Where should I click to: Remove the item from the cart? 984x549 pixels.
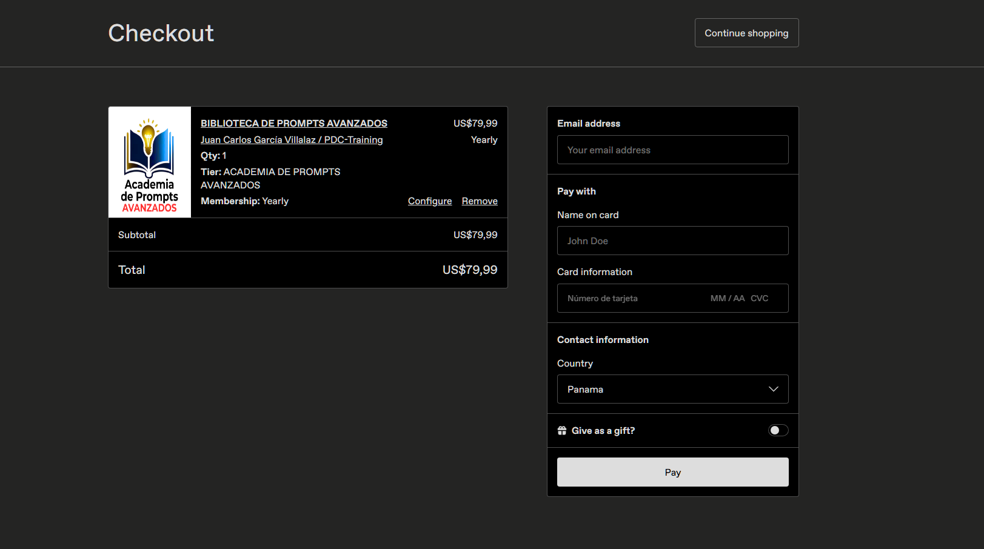[x=480, y=201]
